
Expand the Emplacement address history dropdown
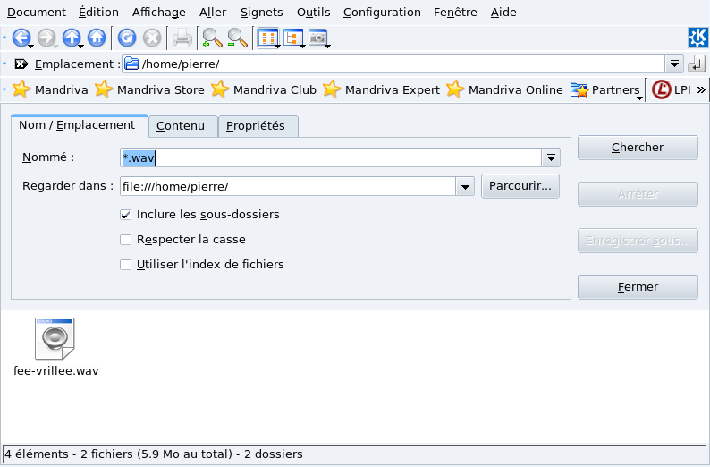coord(675,64)
